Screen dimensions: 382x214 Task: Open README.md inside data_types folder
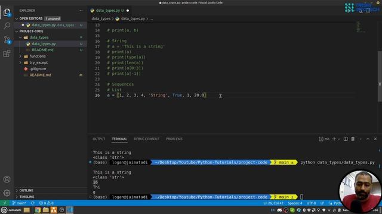[x=42, y=50]
